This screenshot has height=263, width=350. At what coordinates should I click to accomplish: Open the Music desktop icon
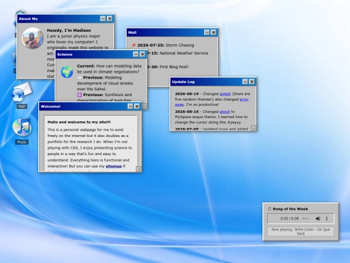click(21, 131)
